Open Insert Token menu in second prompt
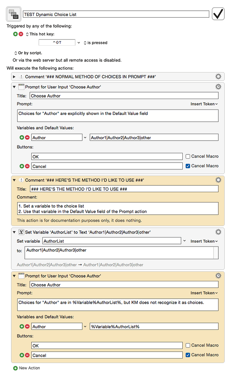231x377 pixels. click(204, 293)
